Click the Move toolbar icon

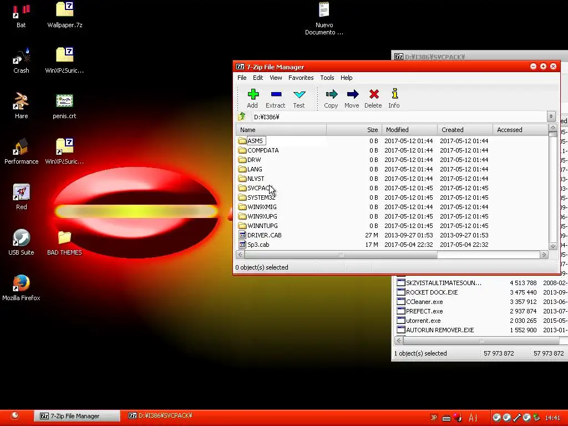[x=352, y=98]
